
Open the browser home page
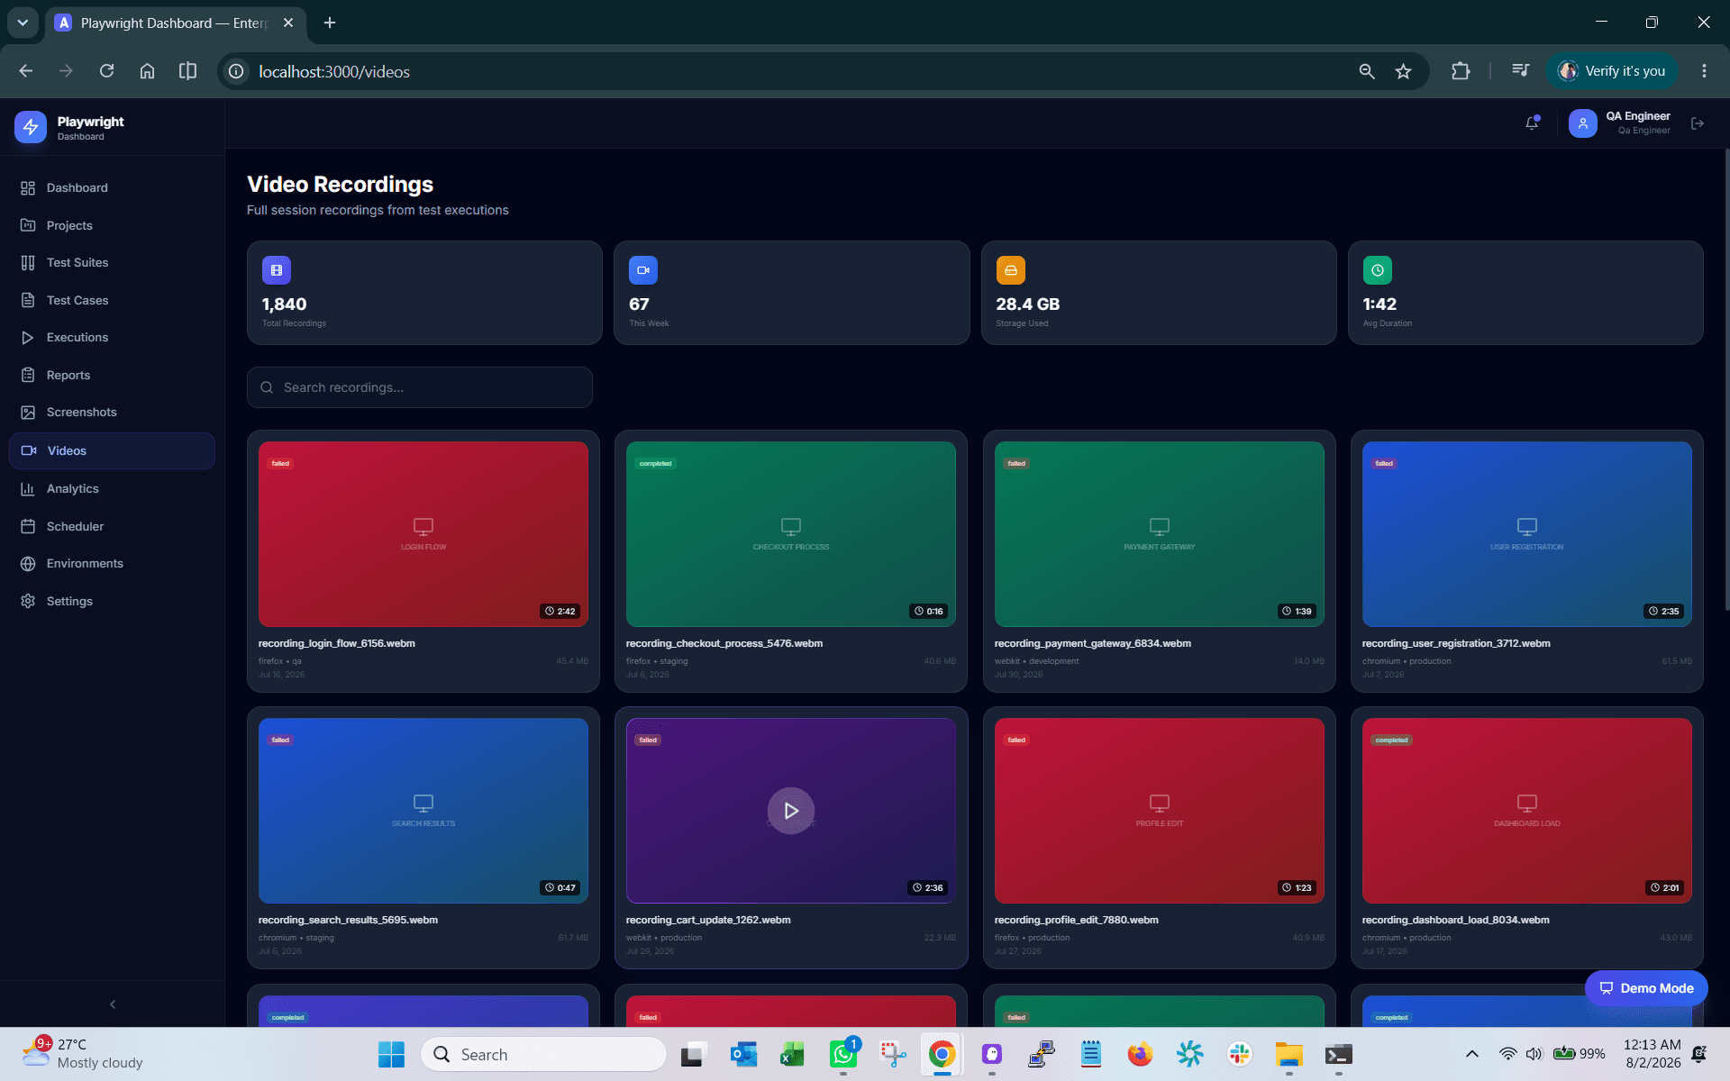[147, 71]
